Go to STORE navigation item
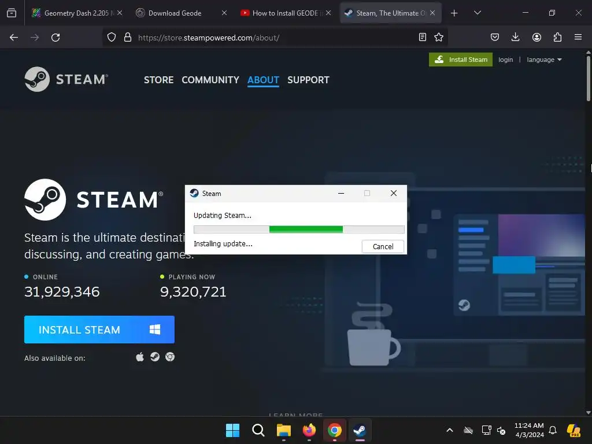592x444 pixels. click(158, 80)
